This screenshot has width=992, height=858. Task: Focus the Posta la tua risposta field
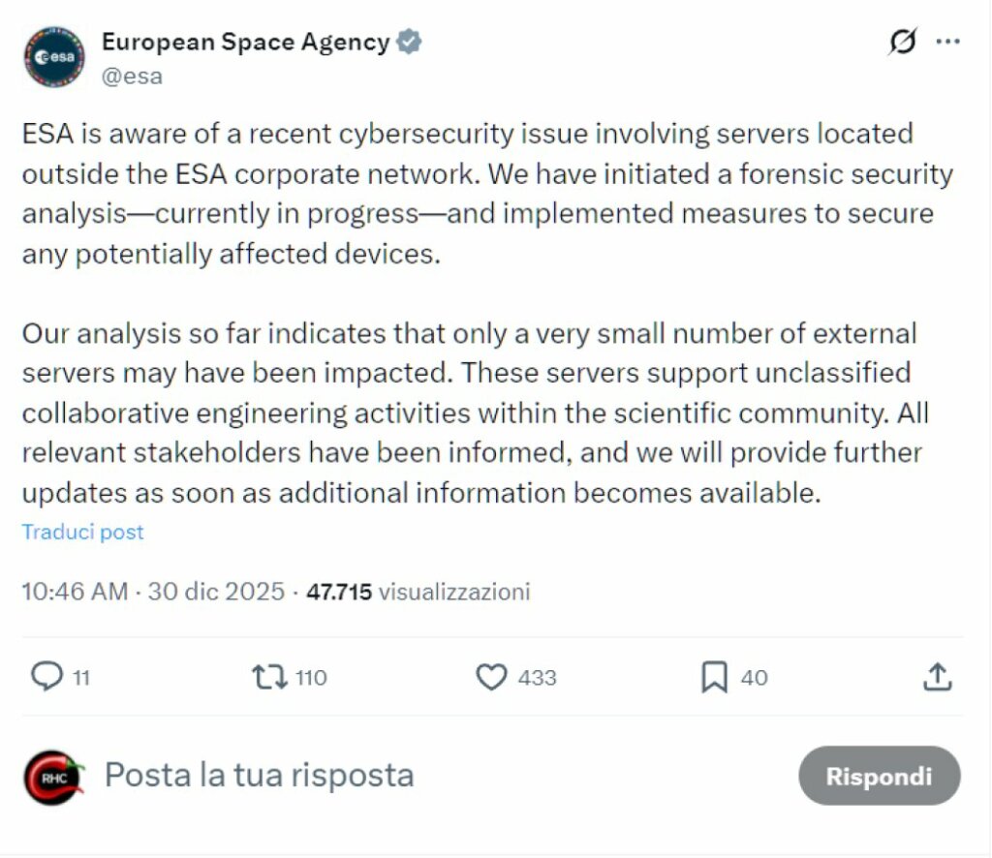[x=259, y=775]
